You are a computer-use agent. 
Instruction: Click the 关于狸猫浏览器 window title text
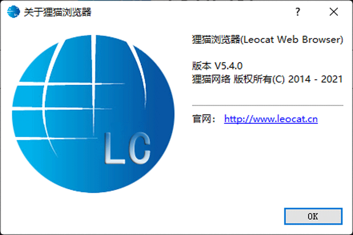(x=58, y=12)
